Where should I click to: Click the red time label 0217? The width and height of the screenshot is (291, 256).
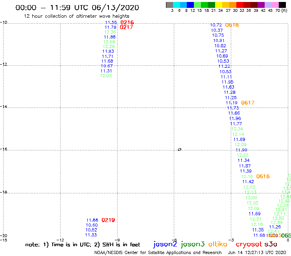coord(126,27)
